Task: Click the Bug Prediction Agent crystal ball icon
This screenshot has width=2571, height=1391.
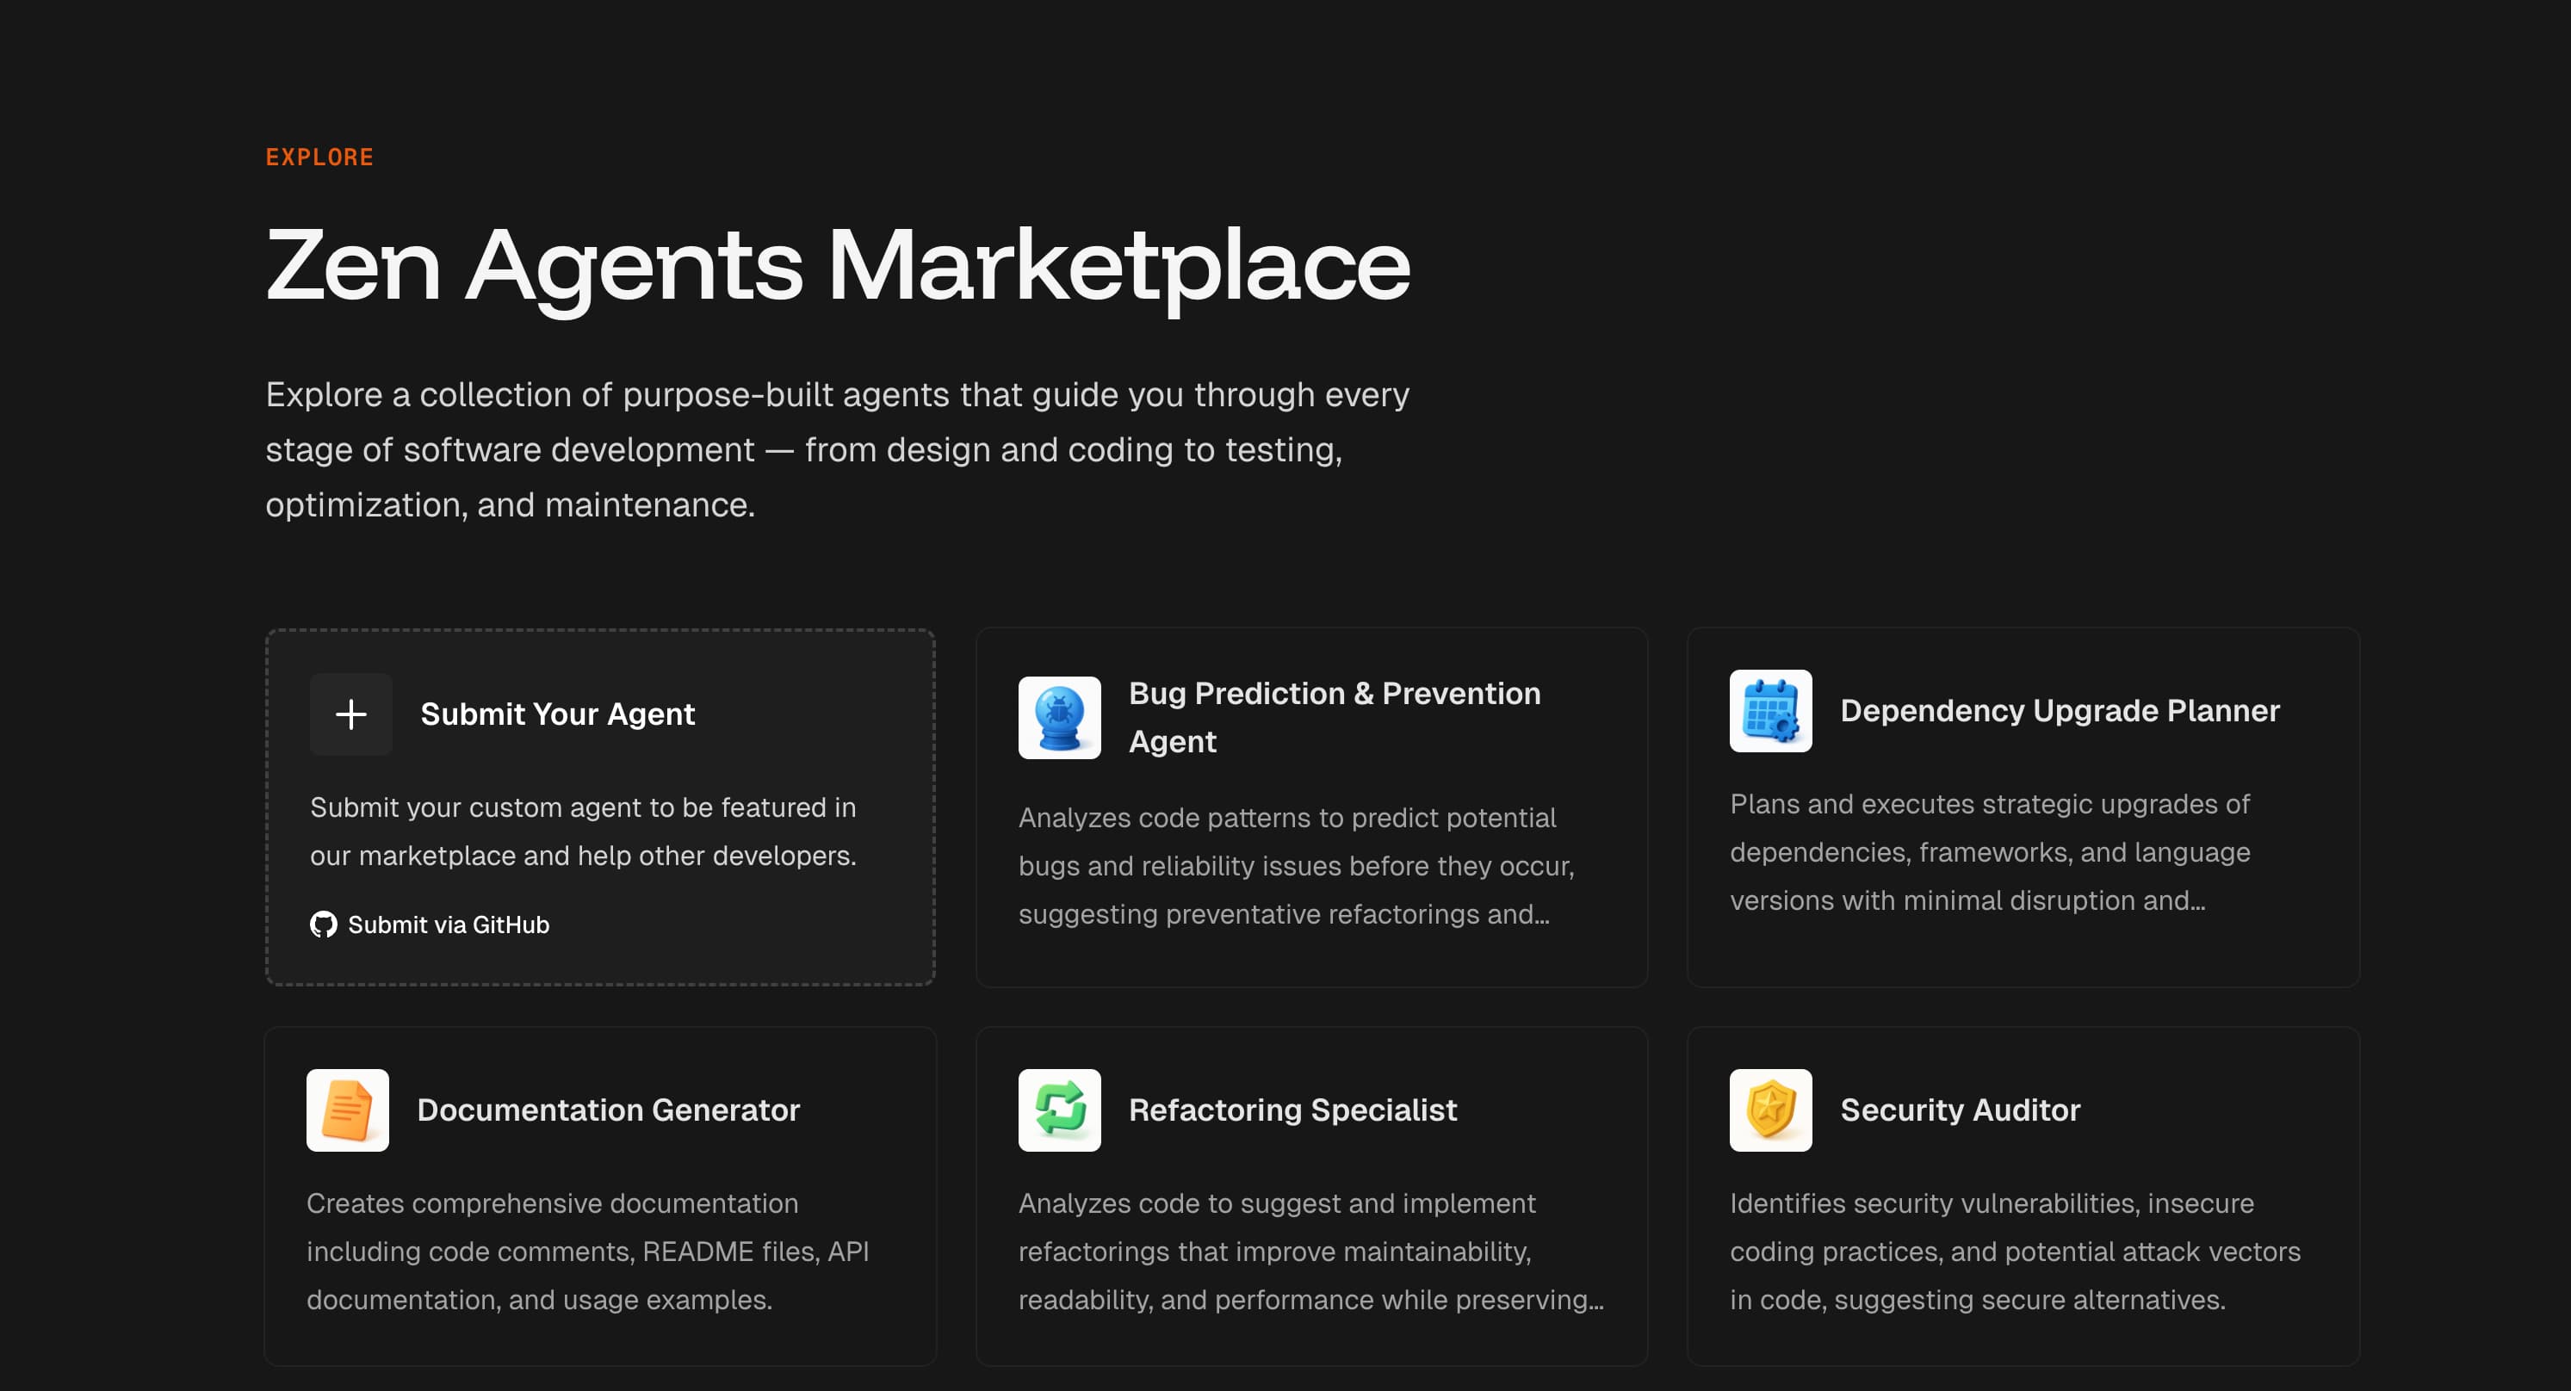Action: pos(1059,716)
